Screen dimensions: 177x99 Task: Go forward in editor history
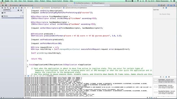(x=30, y=8)
